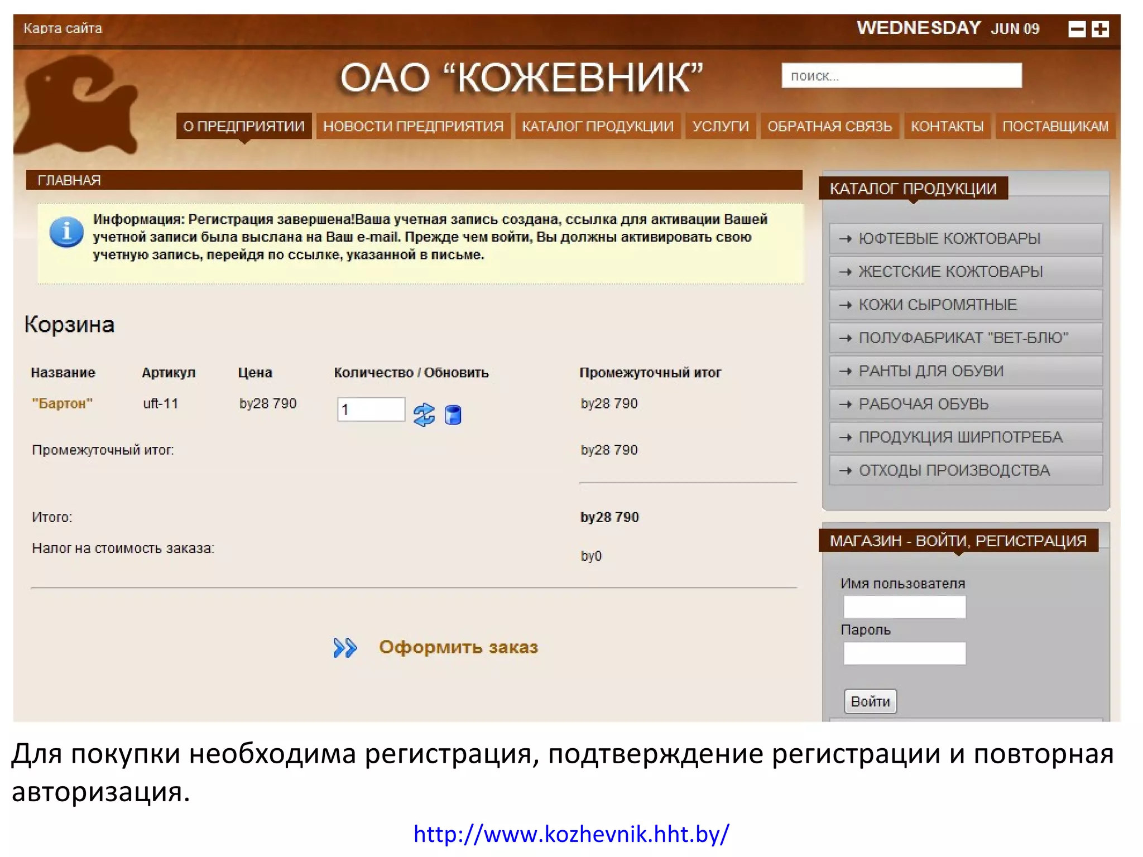Open ОТХОДЫ ПРОИЗВОДСТВА category
Image resolution: width=1143 pixels, height=857 pixels.
point(966,470)
